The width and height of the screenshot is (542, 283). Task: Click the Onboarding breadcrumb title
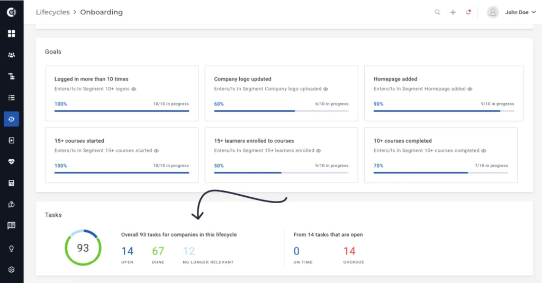pyautogui.click(x=101, y=12)
